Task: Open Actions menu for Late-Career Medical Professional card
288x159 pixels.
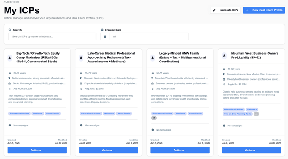Action: pos(109,150)
